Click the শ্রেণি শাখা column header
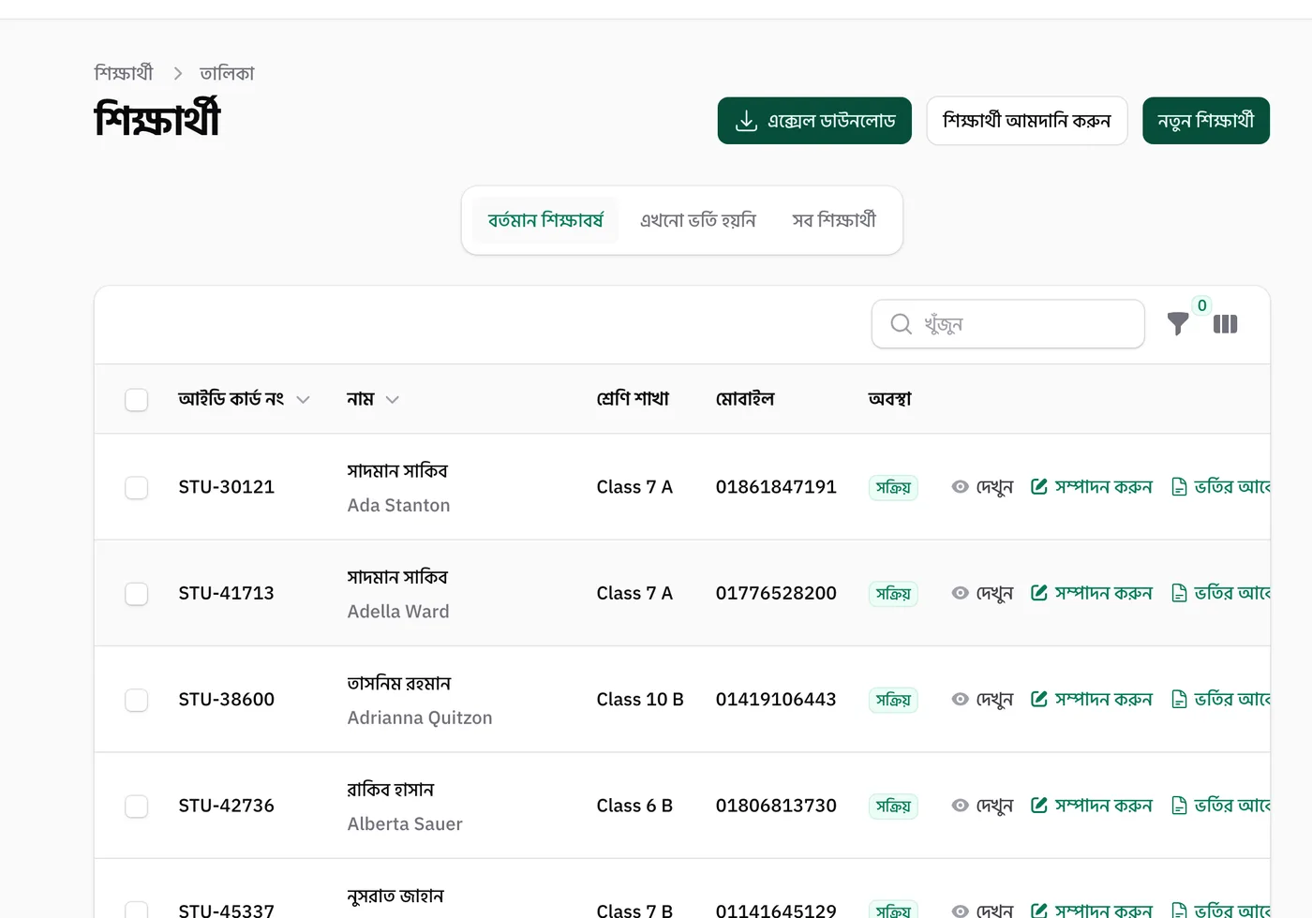Image resolution: width=1312 pixels, height=918 pixels. coord(633,399)
